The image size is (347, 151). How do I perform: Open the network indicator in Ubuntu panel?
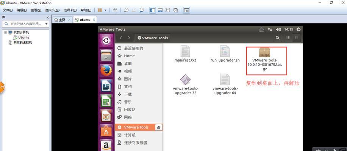coord(270,29)
